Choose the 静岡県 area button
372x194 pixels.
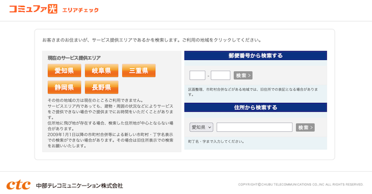pyautogui.click(x=64, y=87)
